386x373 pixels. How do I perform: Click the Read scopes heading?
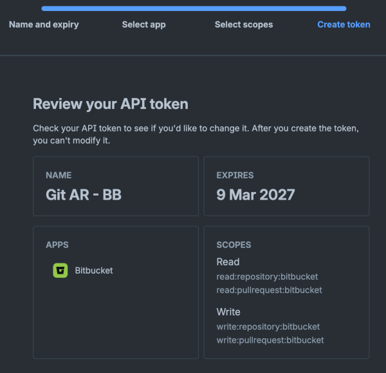(x=228, y=262)
